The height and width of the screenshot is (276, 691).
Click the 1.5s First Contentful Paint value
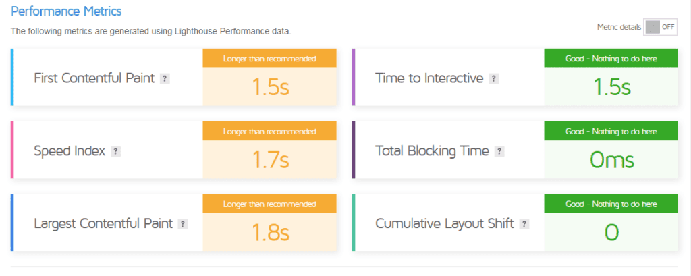click(x=270, y=87)
